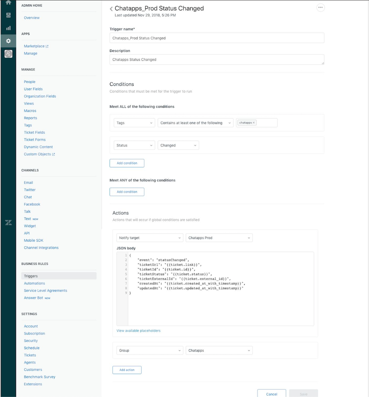This screenshot has height=397, width=369.
Task: Open Ticket Forms
Action: [35, 140]
